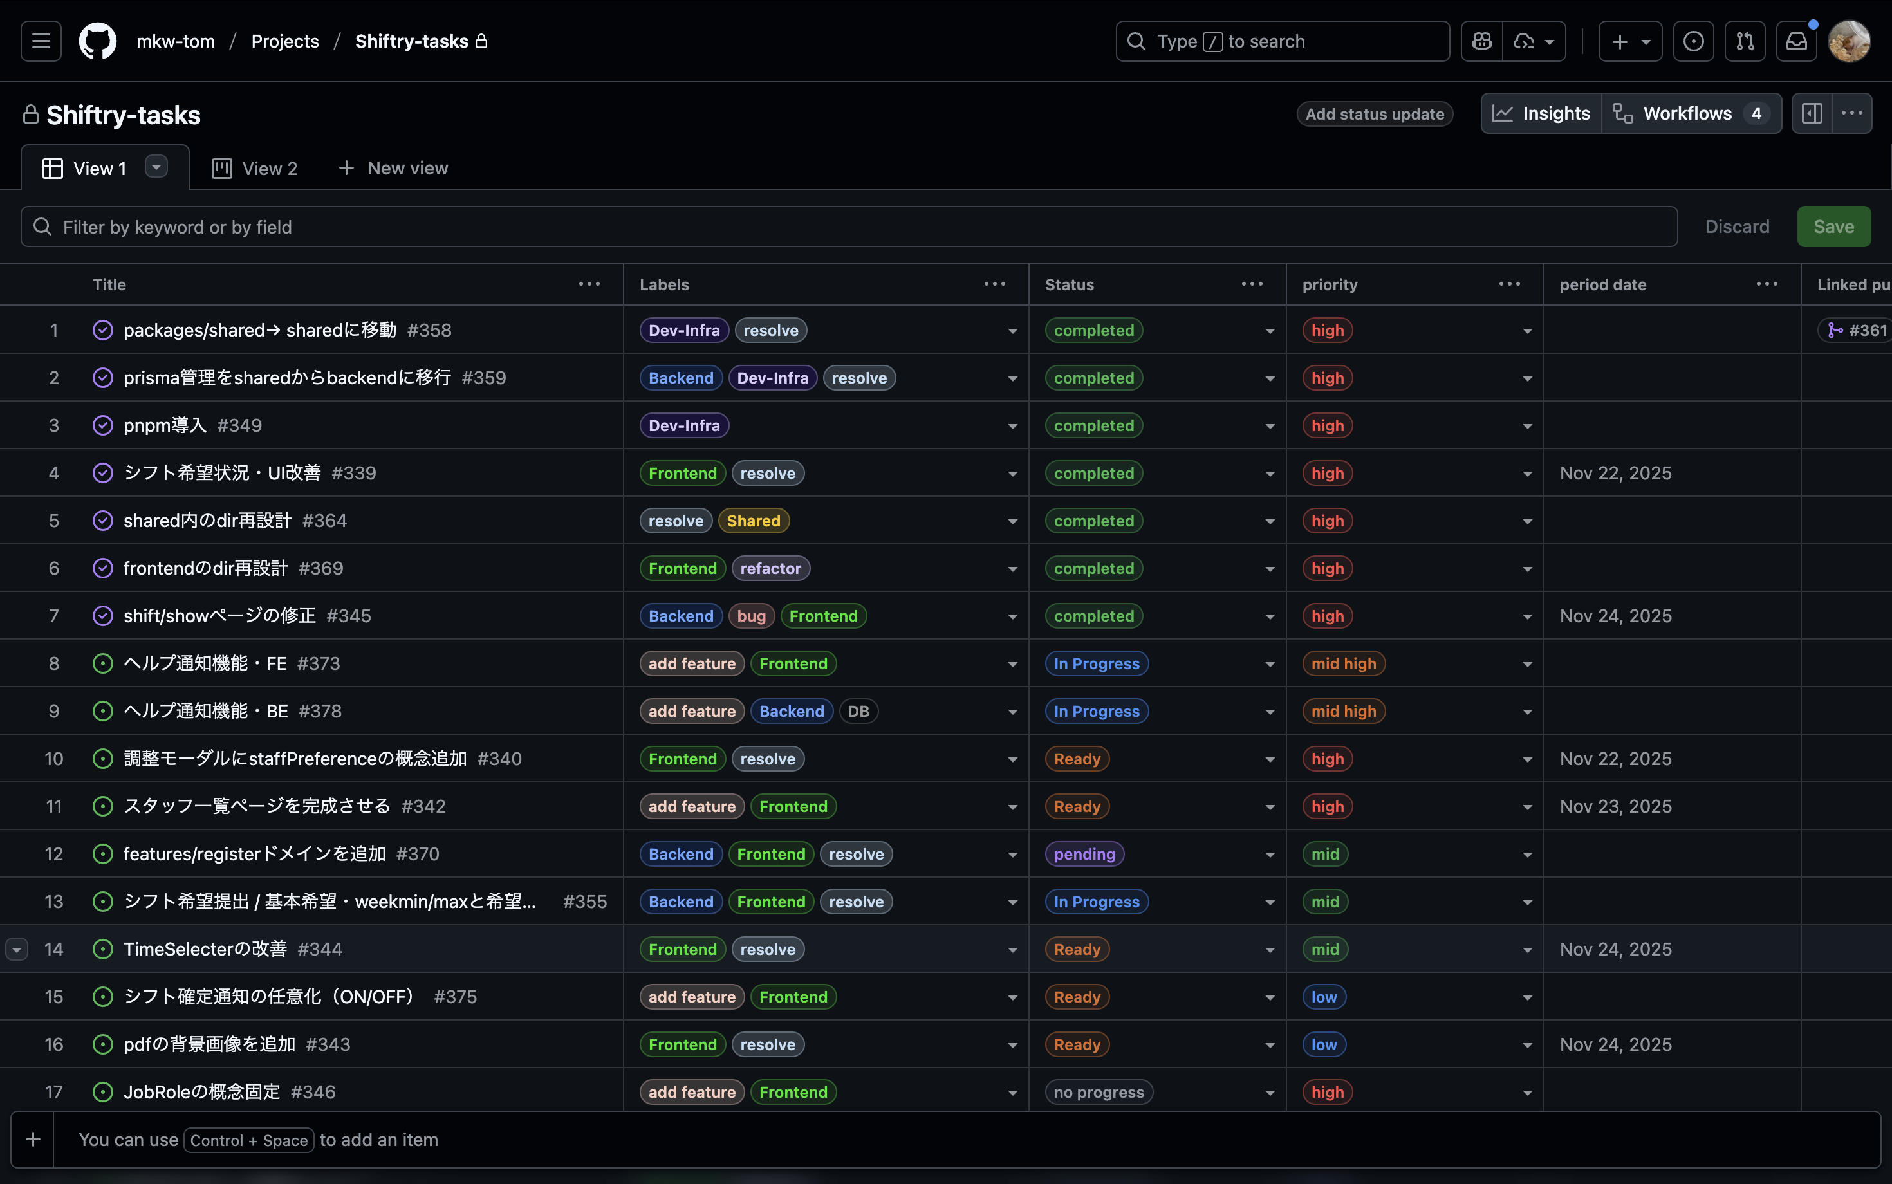Open row 14 actions menu arrow
Image resolution: width=1892 pixels, height=1184 pixels.
pyautogui.click(x=17, y=949)
